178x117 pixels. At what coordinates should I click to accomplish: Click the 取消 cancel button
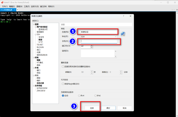(125, 108)
